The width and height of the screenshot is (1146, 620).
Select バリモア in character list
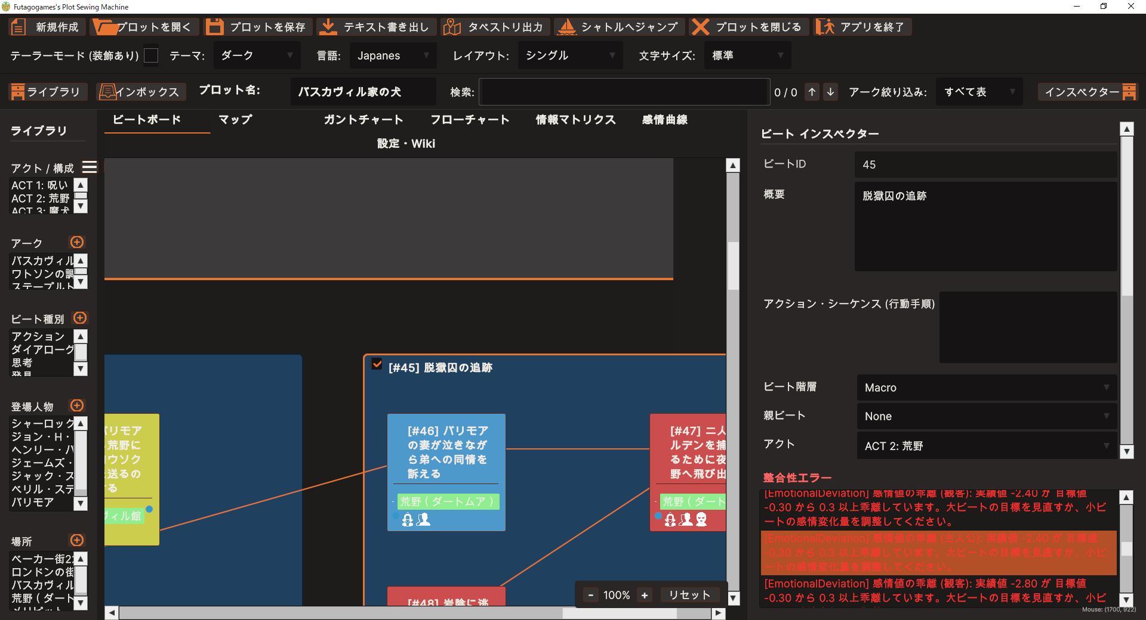33,502
